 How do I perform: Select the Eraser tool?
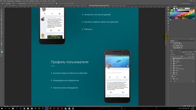pos(2,28)
